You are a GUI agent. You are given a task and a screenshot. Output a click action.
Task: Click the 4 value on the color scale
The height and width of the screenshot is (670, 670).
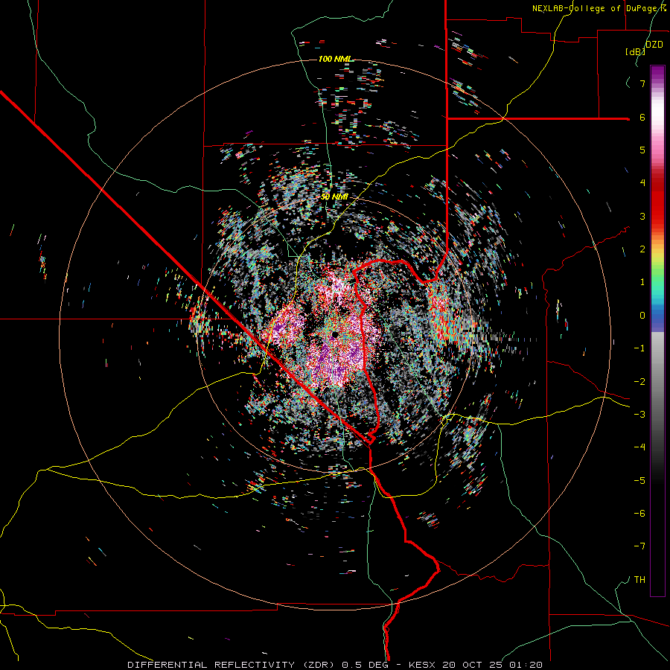point(642,183)
